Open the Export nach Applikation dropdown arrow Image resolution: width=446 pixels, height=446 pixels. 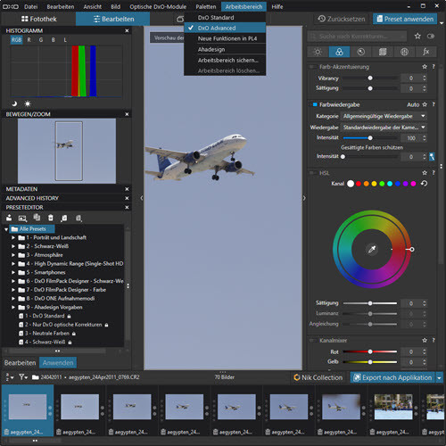pos(439,377)
